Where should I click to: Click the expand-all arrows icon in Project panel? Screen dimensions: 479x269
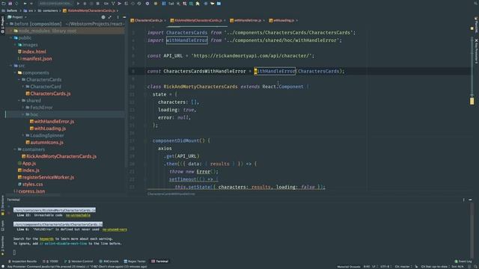click(x=110, y=17)
